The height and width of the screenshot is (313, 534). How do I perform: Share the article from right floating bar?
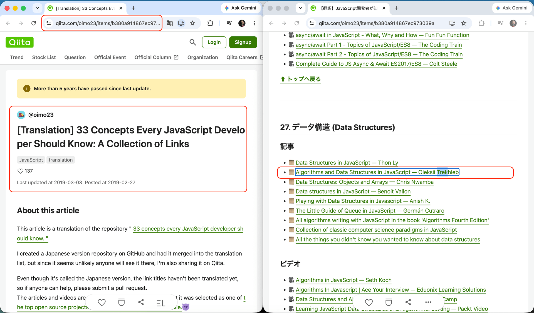(x=408, y=302)
